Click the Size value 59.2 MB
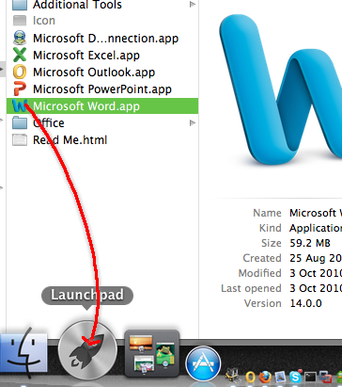This screenshot has height=387, width=342. click(310, 243)
